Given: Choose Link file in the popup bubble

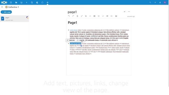Looking at the screenshot, I should pos(81,40).
